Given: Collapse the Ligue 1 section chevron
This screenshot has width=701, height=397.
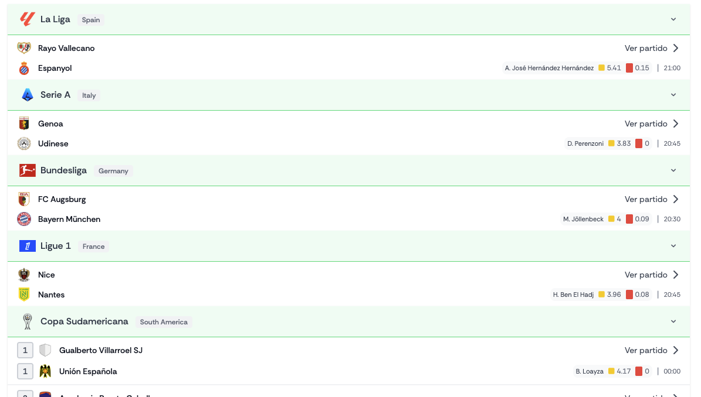Looking at the screenshot, I should tap(673, 246).
